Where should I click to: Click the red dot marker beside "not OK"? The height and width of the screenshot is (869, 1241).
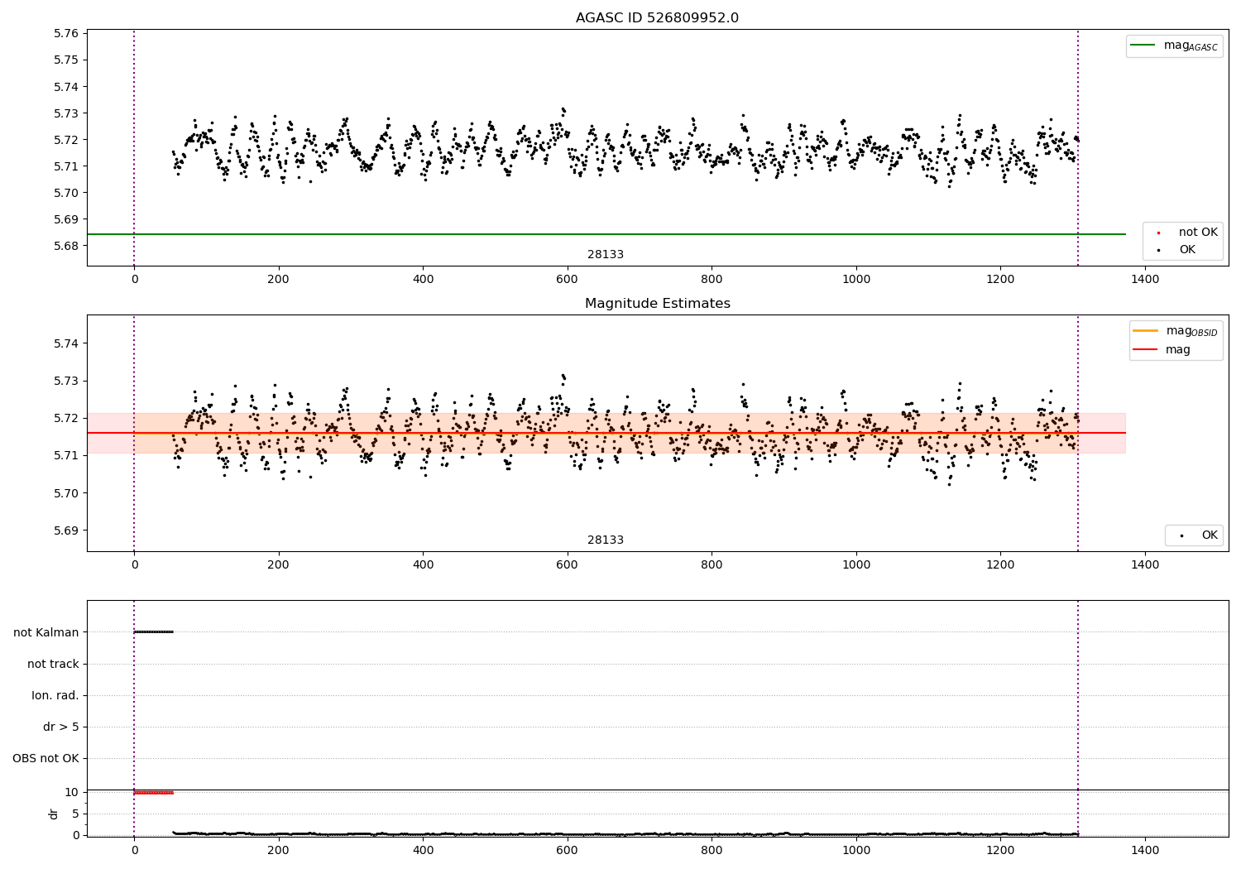[x=1157, y=233]
